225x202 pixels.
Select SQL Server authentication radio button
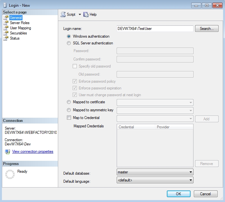(x=69, y=43)
